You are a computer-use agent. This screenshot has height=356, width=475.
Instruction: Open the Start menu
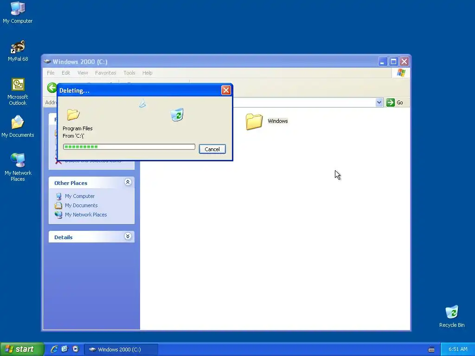(x=22, y=349)
